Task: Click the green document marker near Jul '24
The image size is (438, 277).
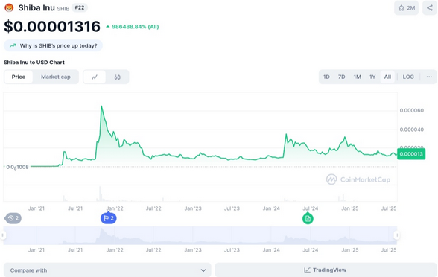Action: pos(308,218)
